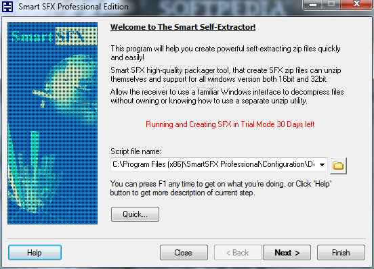Click the 'Smart SFX high-quality packager tool' paragraph
This screenshot has height=269, width=374.
(226, 74)
